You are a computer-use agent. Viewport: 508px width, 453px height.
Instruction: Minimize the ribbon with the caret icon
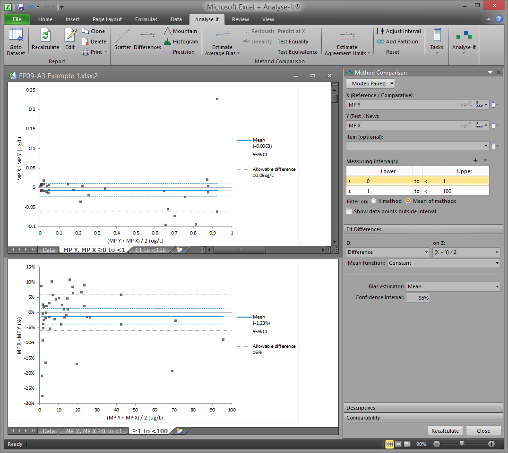(489, 19)
